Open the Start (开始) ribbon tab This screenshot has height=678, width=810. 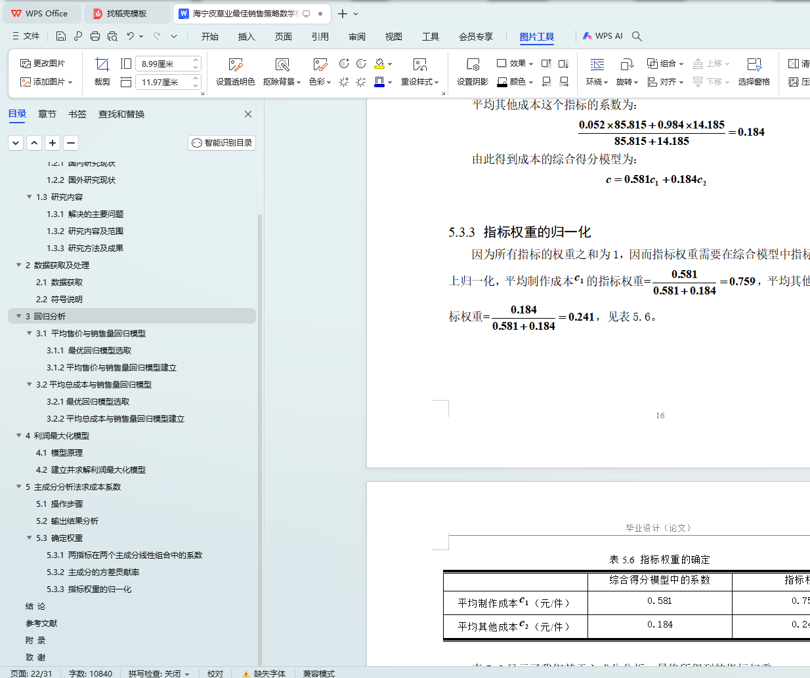tap(210, 37)
